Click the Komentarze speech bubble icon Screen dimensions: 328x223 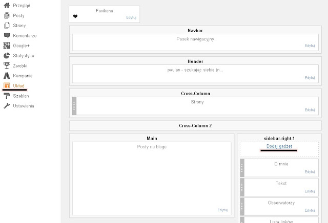(x=7, y=35)
